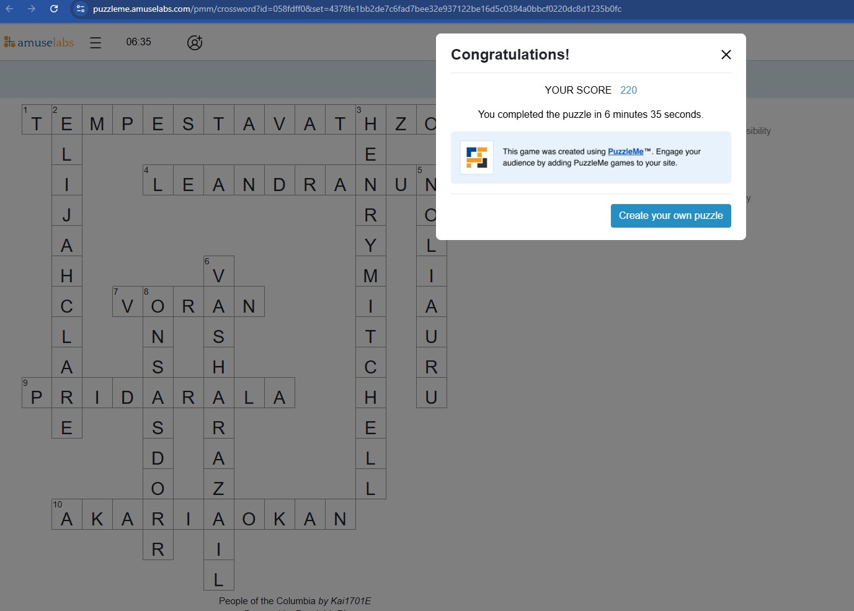Click the amuselabs logo

[x=39, y=42]
